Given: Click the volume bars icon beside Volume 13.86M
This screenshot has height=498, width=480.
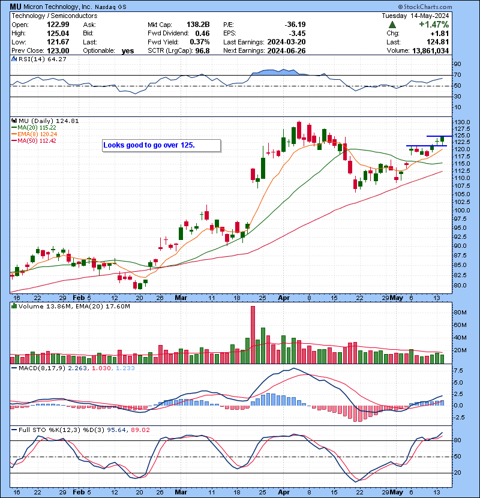Looking at the screenshot, I should click(x=14, y=306).
